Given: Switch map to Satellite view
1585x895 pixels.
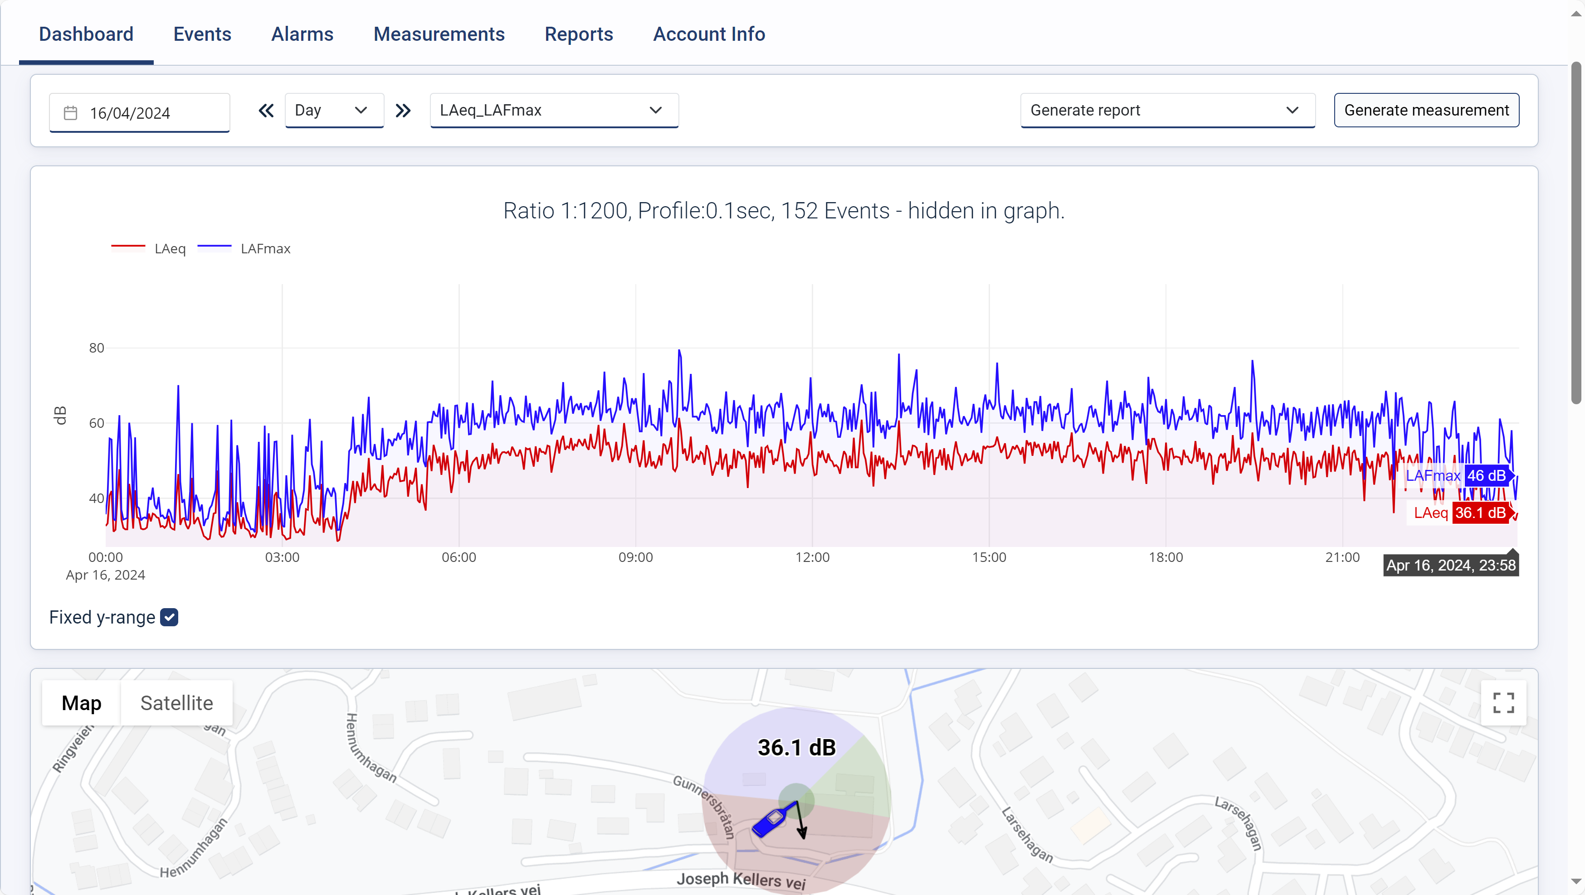Looking at the screenshot, I should tap(176, 702).
